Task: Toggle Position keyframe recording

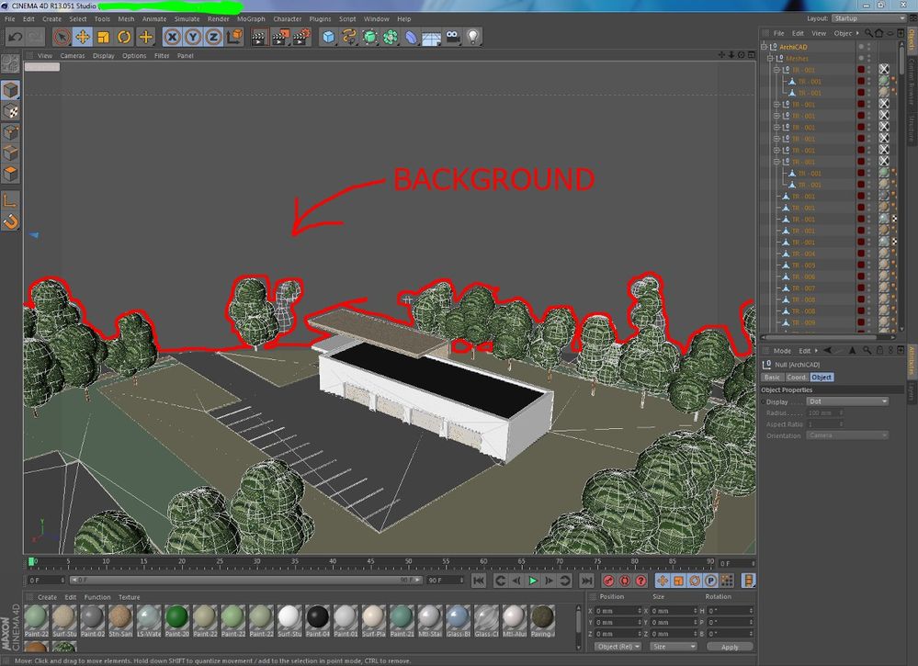Action: click(x=663, y=581)
